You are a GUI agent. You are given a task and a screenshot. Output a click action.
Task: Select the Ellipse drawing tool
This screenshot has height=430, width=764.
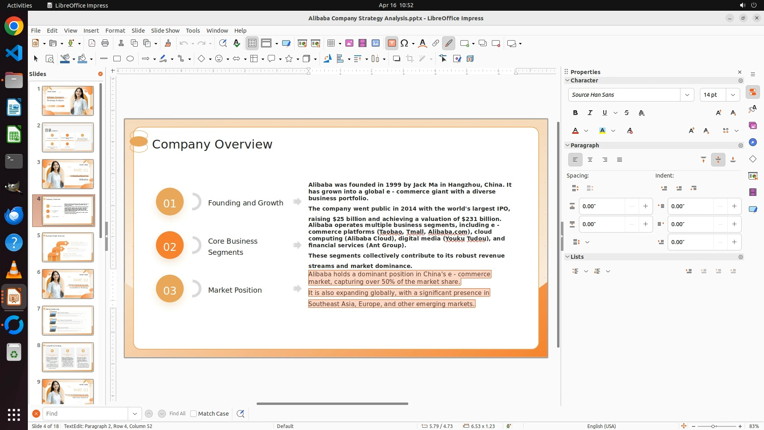[130, 59]
